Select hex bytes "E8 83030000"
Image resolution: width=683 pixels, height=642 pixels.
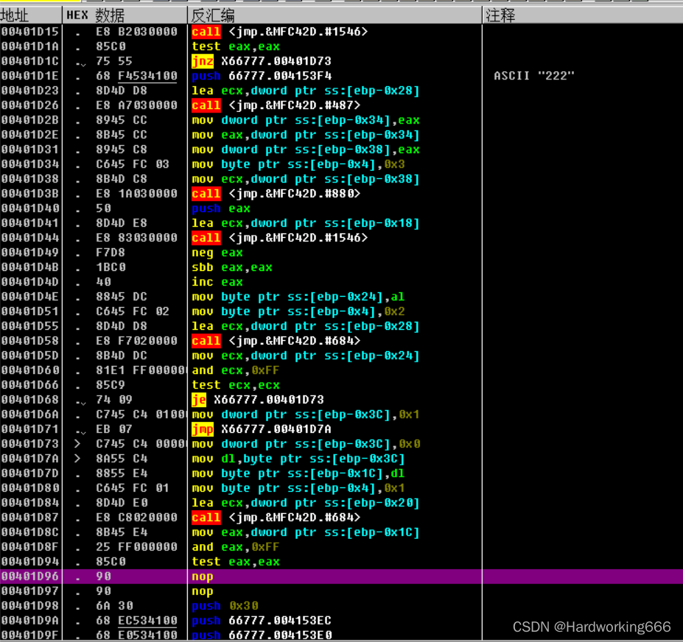[x=136, y=238]
